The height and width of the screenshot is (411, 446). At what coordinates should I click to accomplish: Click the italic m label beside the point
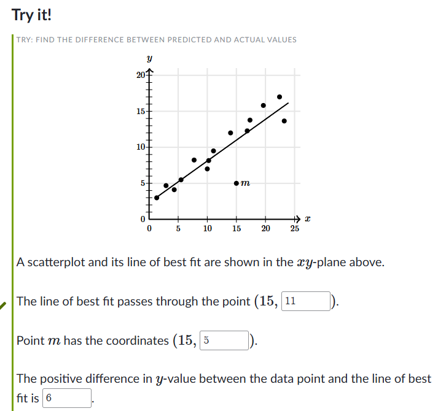pos(246,183)
